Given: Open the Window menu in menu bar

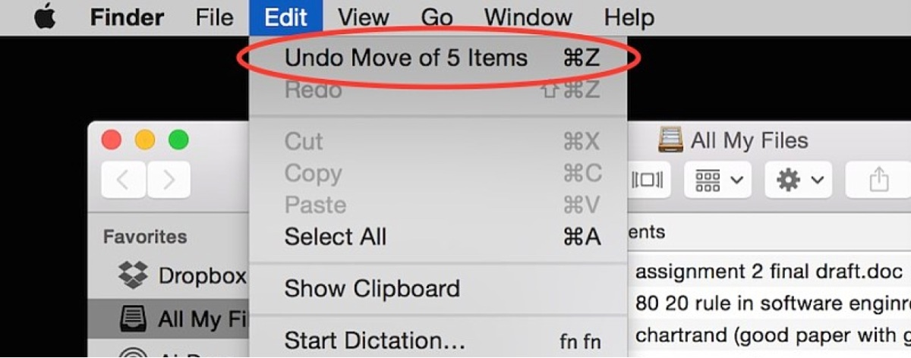Looking at the screenshot, I should coord(528,17).
